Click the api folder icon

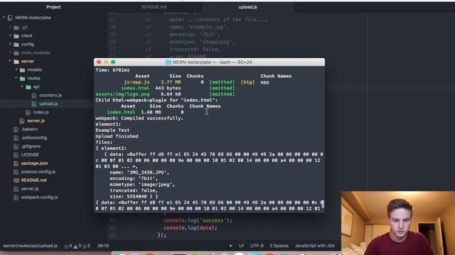pyautogui.click(x=28, y=87)
